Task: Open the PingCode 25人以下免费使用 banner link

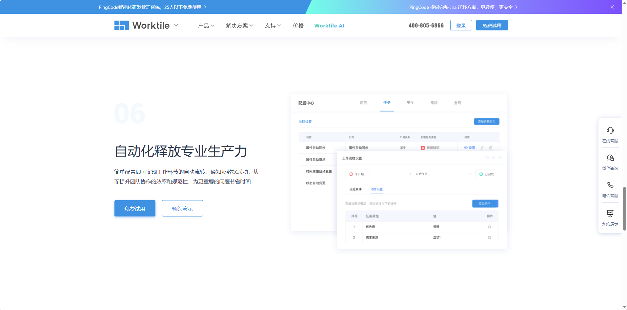Action: tap(152, 7)
